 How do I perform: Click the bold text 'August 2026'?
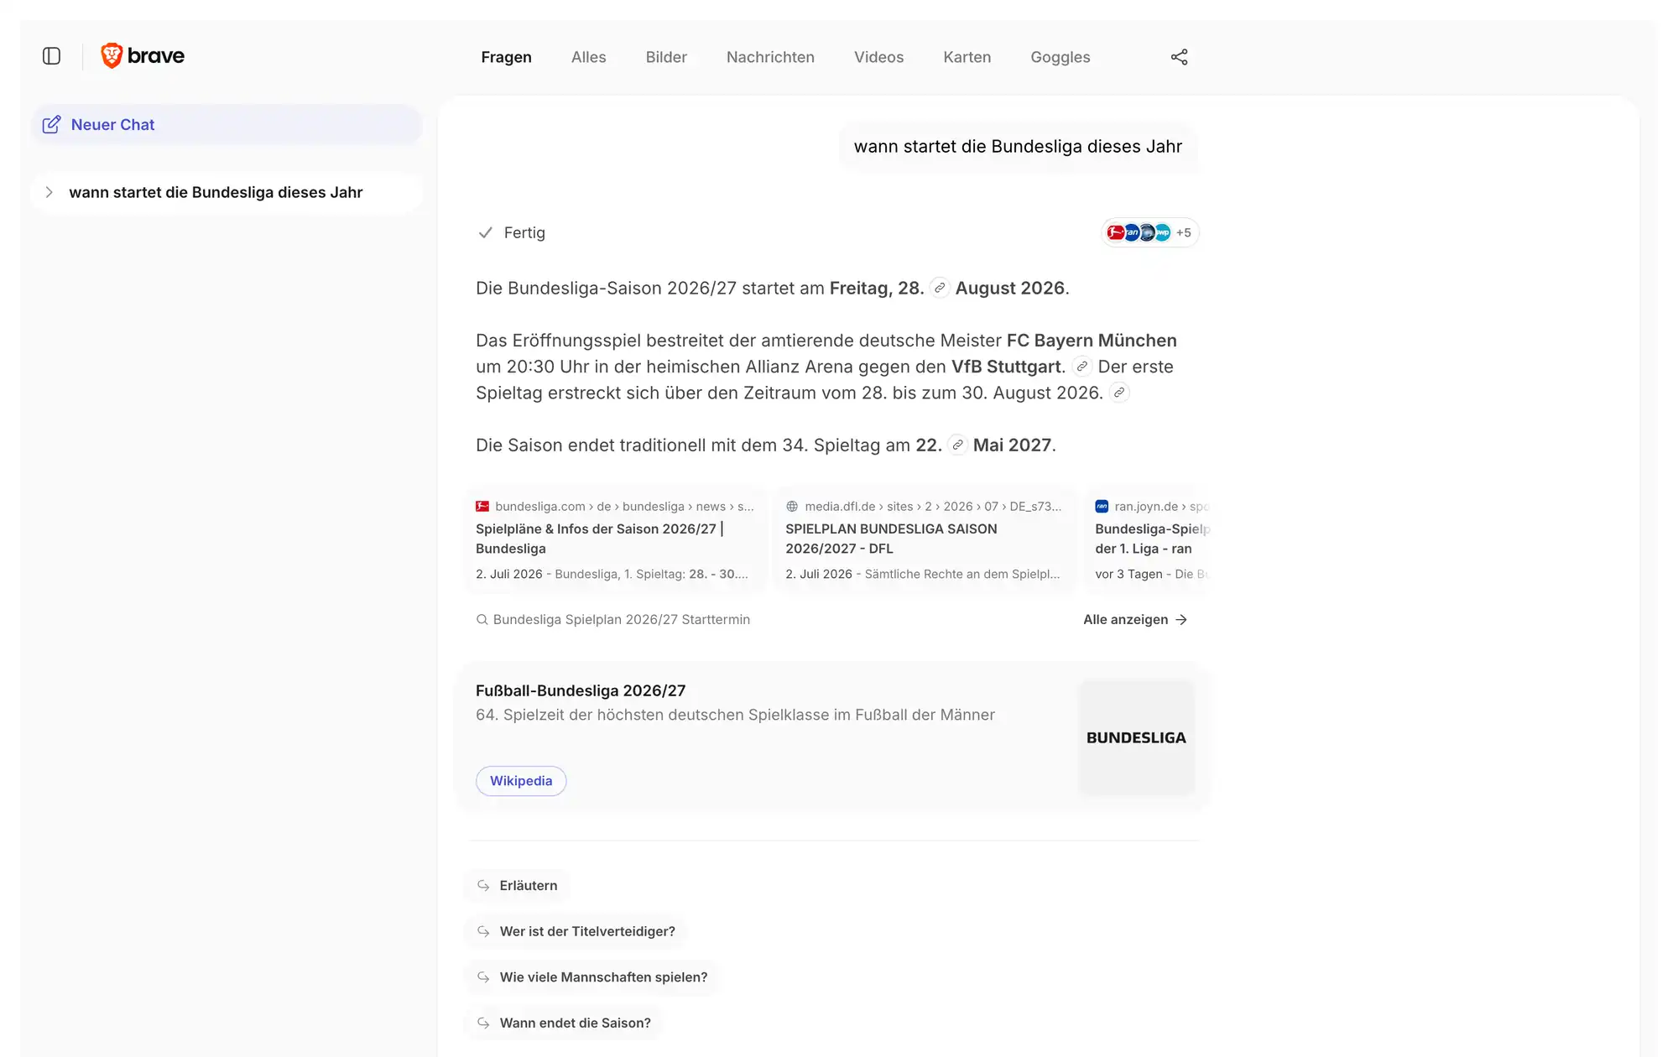pos(1010,289)
